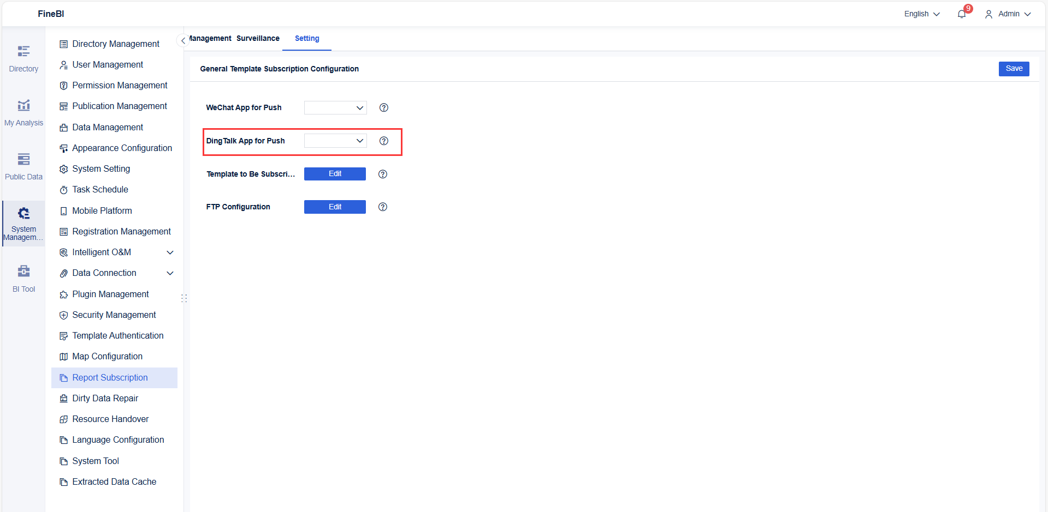Open the WeChat App for Push help icon
The height and width of the screenshot is (512, 1048).
coord(383,107)
